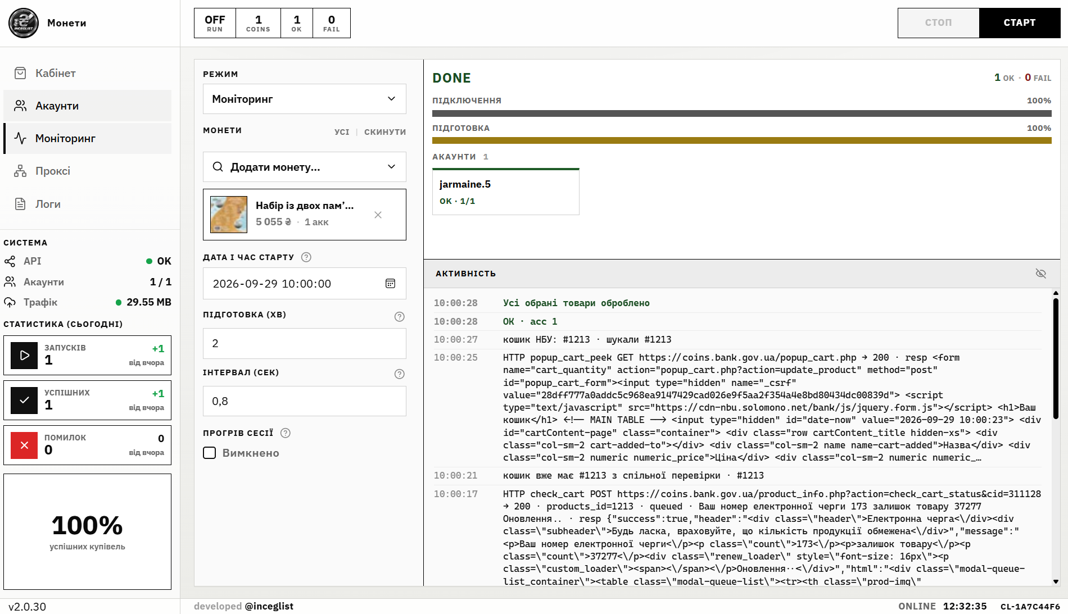Screen dimensions: 1068x614
Task: Click the start date and time field
Action: (x=304, y=284)
